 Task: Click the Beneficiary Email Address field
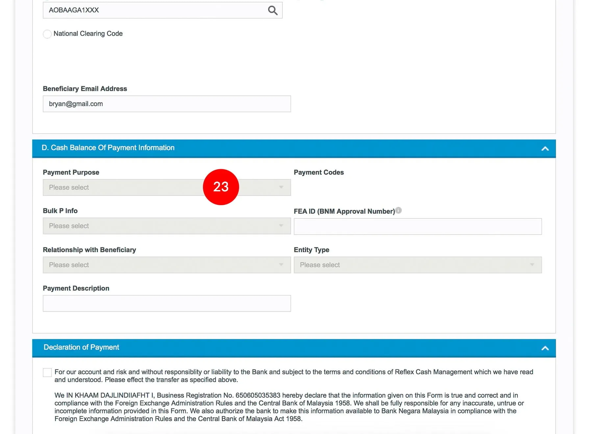pyautogui.click(x=166, y=104)
